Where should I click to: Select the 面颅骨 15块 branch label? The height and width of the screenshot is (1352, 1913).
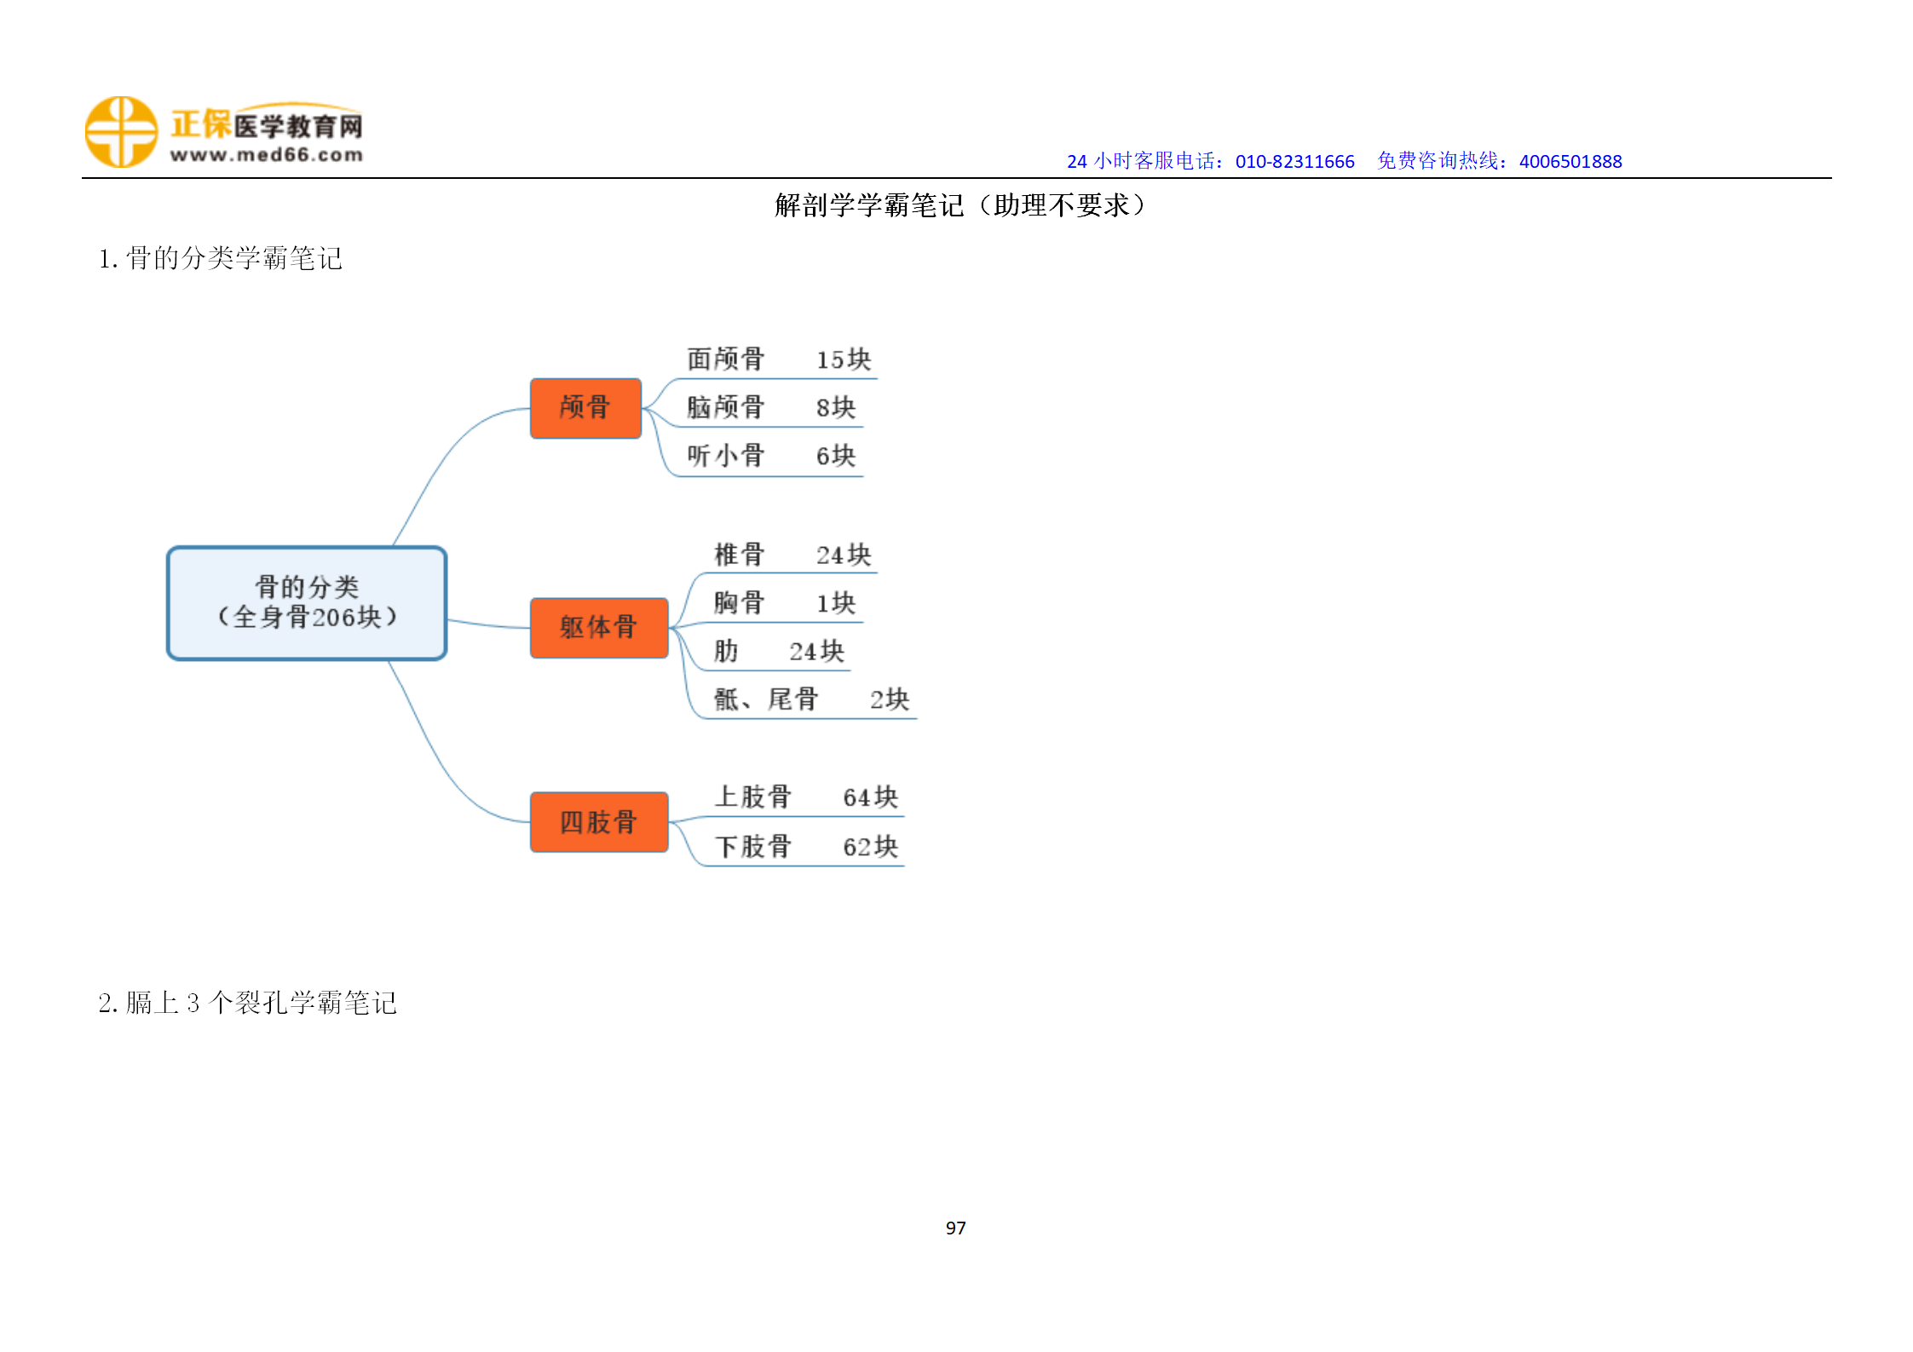click(775, 360)
